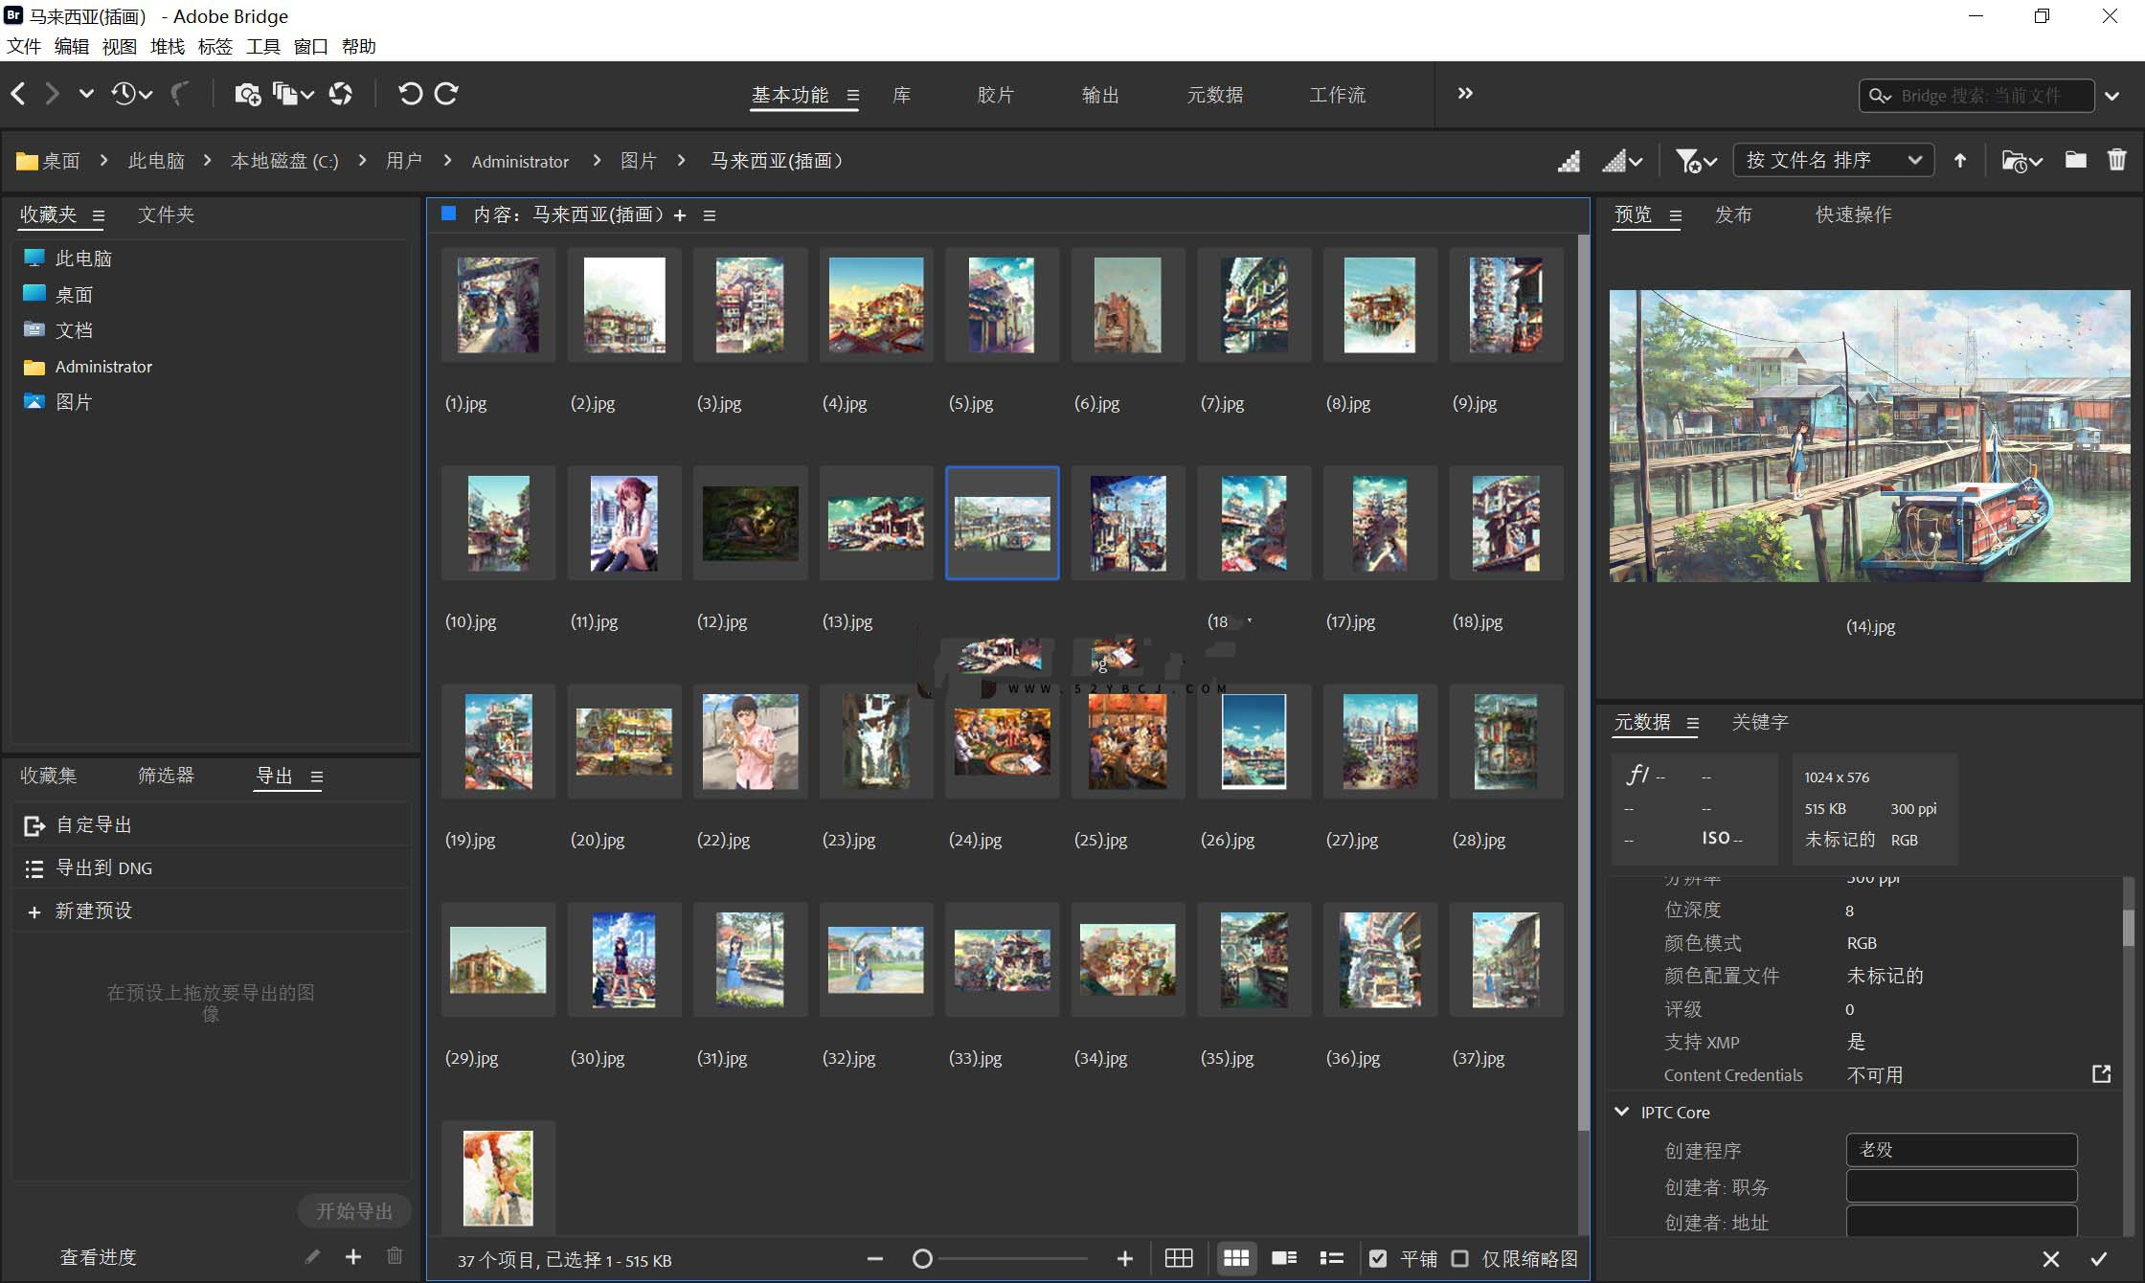The image size is (2145, 1283).
Task: Lock thumbnail grid view icon
Action: pyautogui.click(x=1179, y=1259)
